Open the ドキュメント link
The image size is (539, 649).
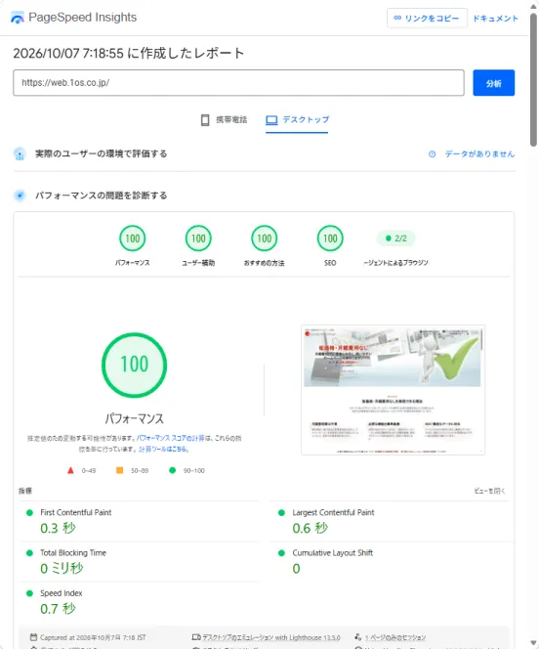click(495, 19)
